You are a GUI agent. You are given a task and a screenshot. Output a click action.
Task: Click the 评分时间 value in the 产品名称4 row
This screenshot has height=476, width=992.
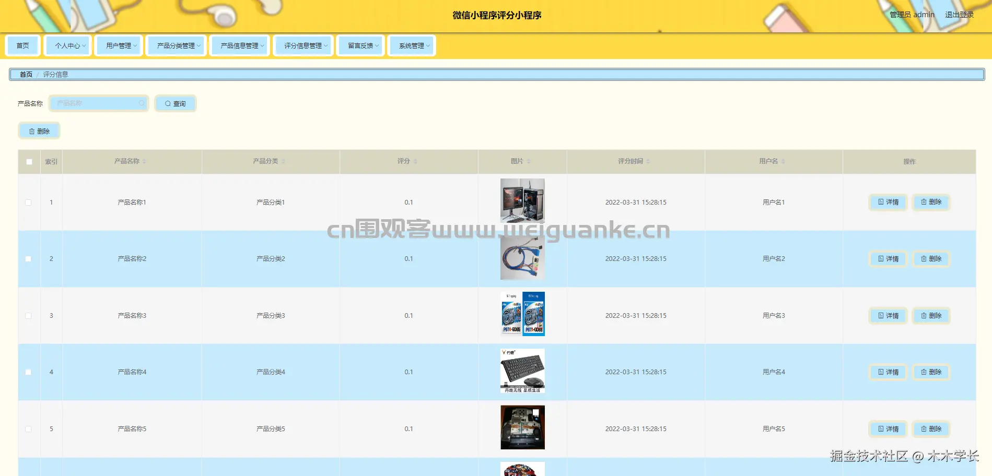coord(636,372)
